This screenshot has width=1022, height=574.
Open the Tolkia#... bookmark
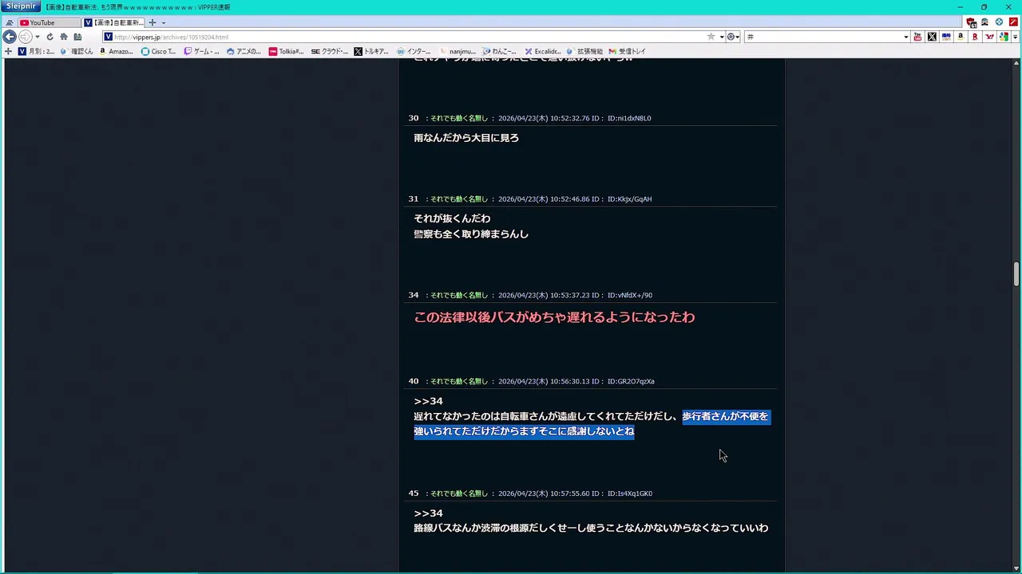(x=286, y=51)
